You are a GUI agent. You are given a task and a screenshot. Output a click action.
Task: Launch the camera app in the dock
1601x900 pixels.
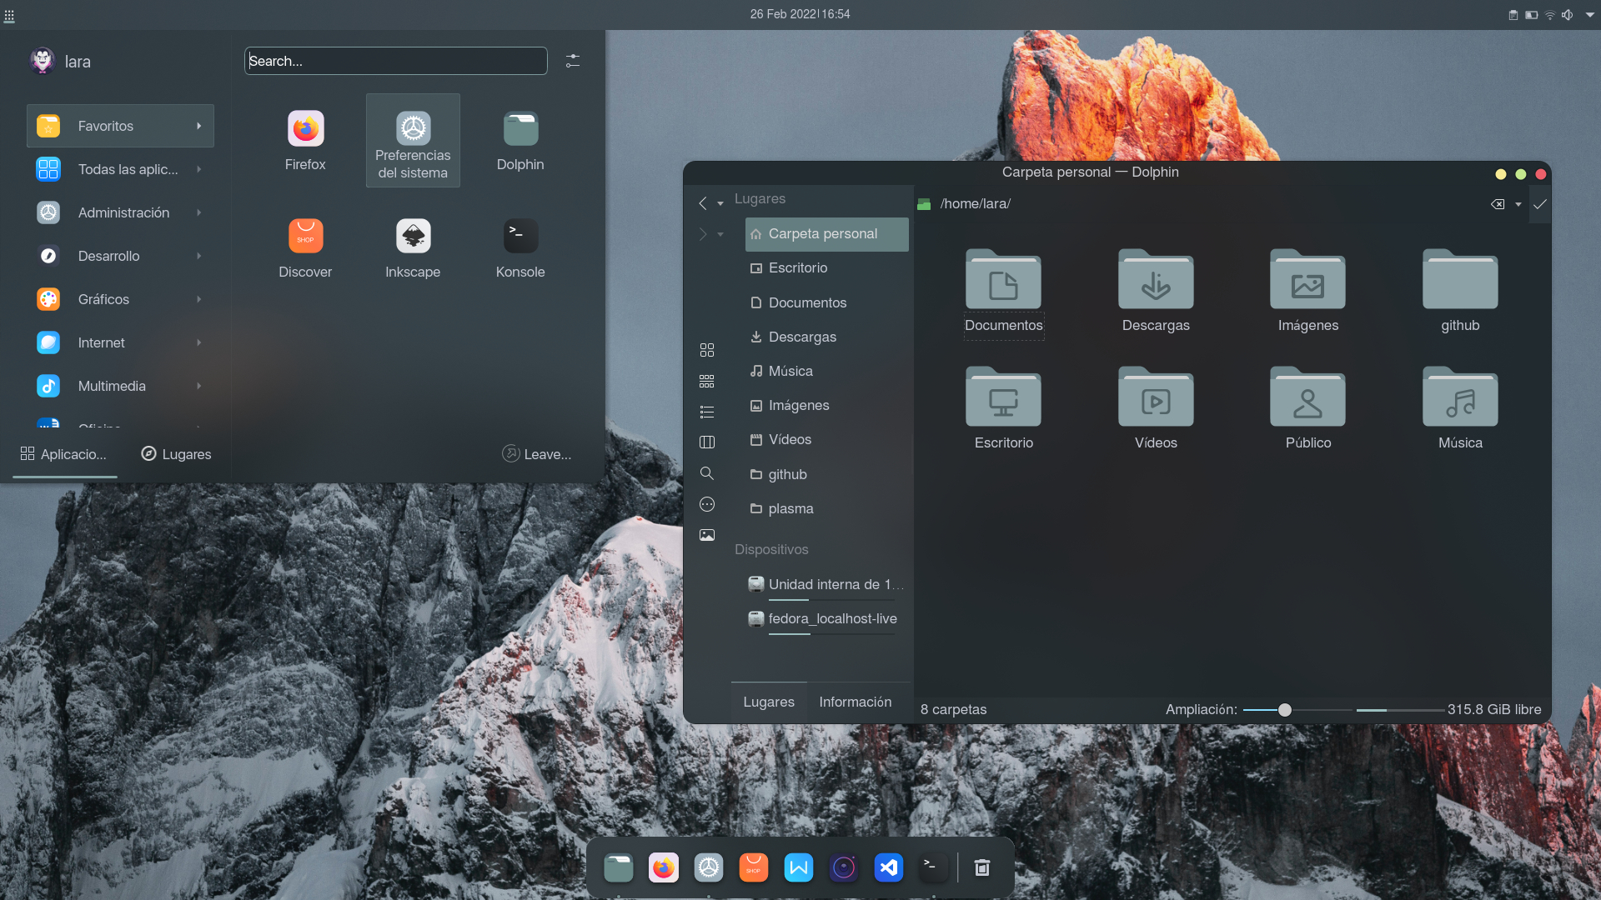[x=844, y=868]
